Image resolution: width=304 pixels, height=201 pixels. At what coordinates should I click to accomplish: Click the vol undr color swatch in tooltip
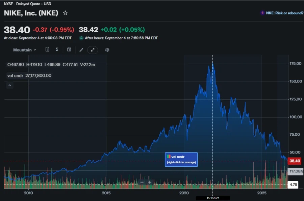coord(169,157)
